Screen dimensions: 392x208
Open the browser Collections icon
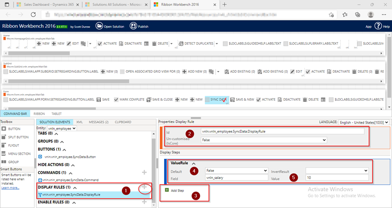pos(358,14)
